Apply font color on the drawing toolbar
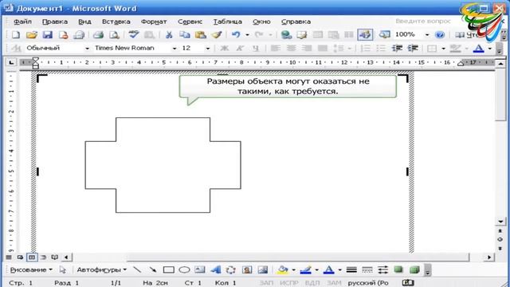Screen dimensions: 510x287 [329, 269]
